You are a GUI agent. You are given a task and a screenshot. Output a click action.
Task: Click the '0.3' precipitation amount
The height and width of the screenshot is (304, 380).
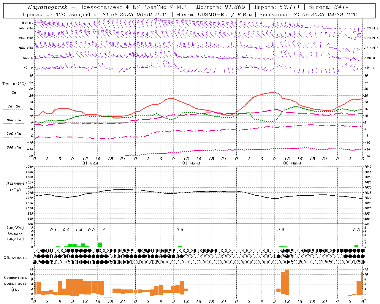click(x=356, y=230)
